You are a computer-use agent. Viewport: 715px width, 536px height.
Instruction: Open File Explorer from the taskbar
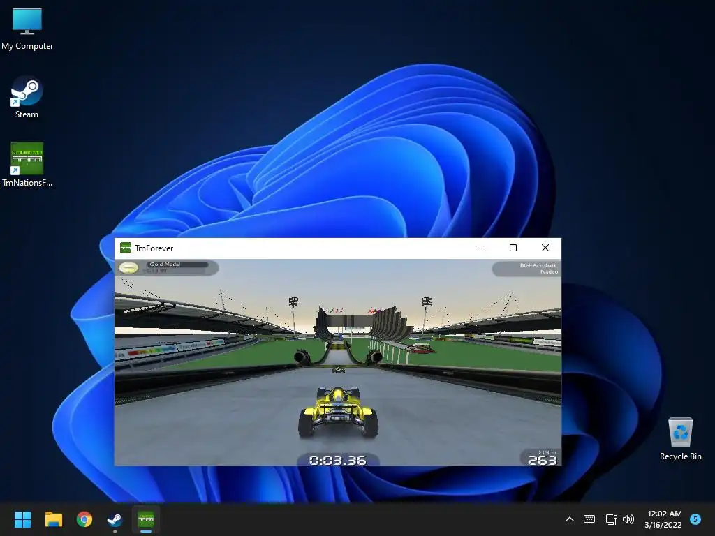[x=53, y=519]
